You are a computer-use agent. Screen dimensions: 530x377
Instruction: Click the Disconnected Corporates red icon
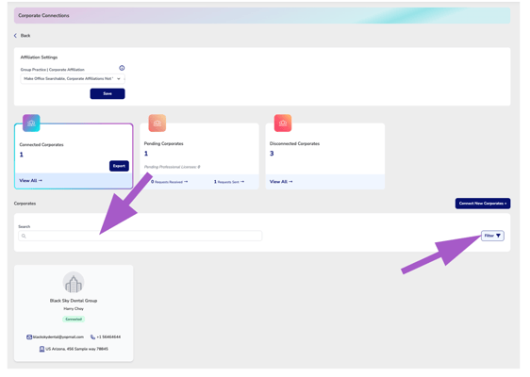point(283,123)
